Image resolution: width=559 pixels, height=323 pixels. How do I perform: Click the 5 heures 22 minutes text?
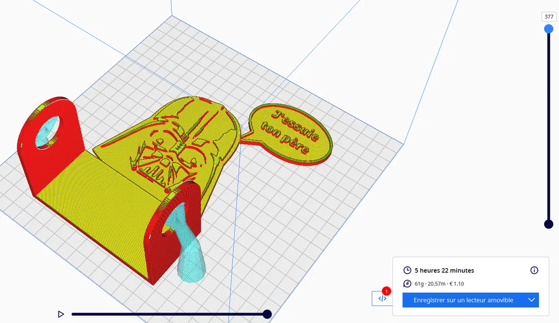444,270
